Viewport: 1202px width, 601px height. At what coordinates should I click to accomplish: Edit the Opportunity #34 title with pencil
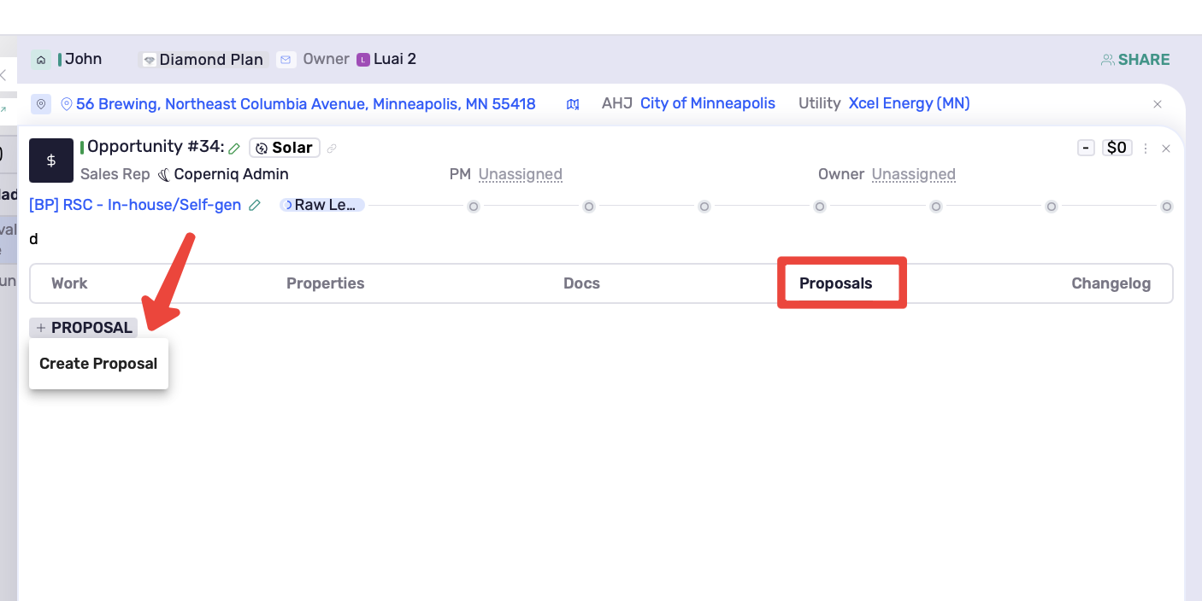point(234,149)
